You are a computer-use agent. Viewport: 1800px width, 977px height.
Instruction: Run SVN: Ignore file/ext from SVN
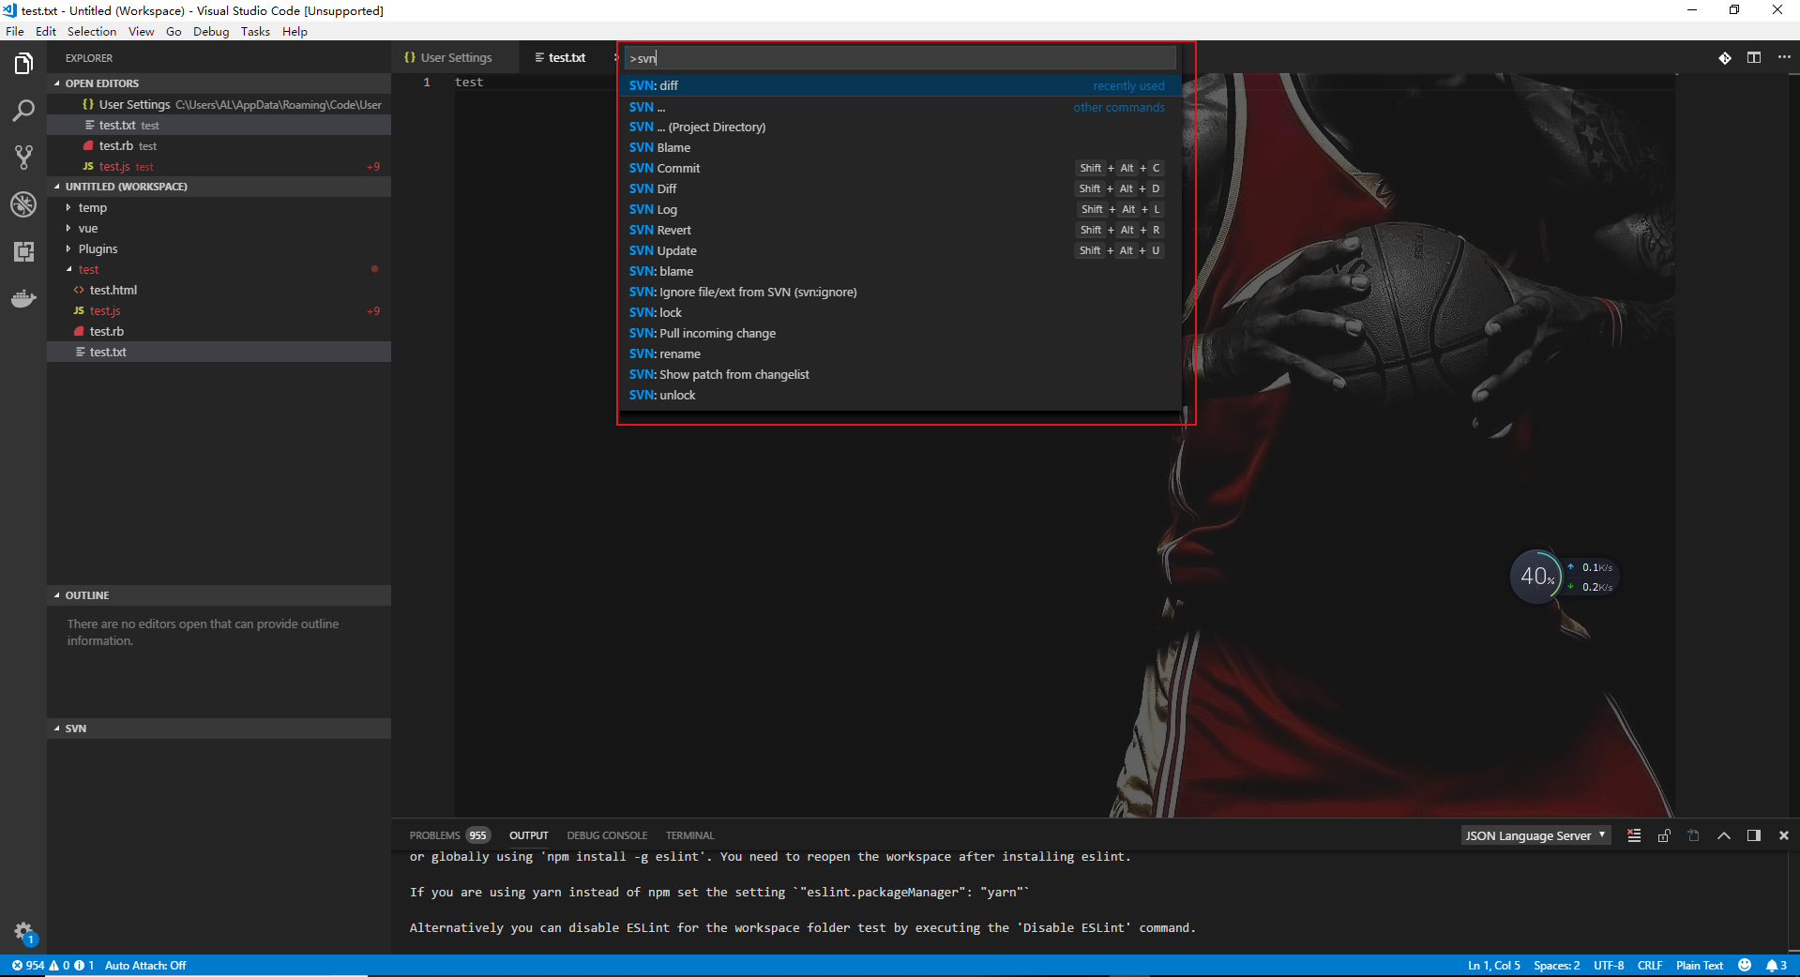click(x=899, y=293)
